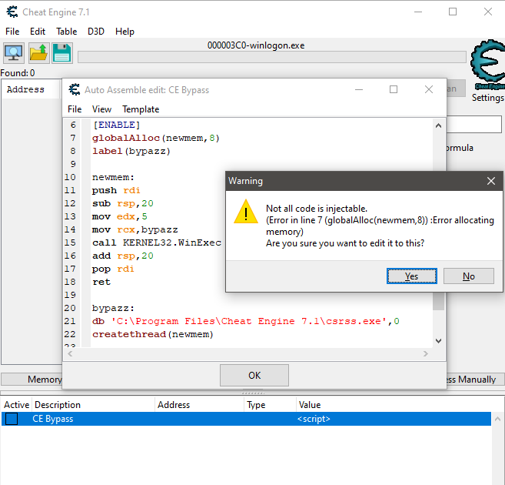505x485 pixels.
Task: Click the Memory View button
Action: [32, 380]
